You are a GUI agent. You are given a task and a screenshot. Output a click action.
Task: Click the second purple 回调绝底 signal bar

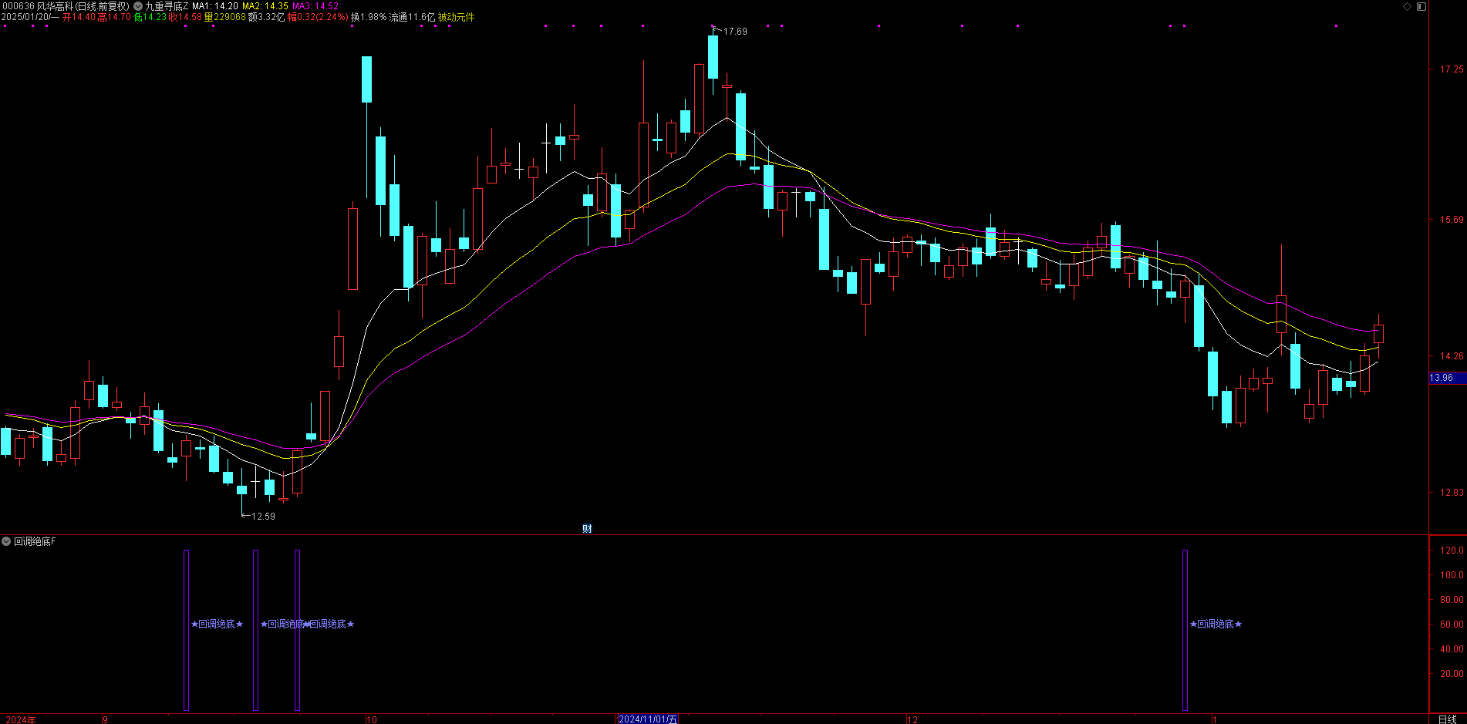[x=256, y=630]
